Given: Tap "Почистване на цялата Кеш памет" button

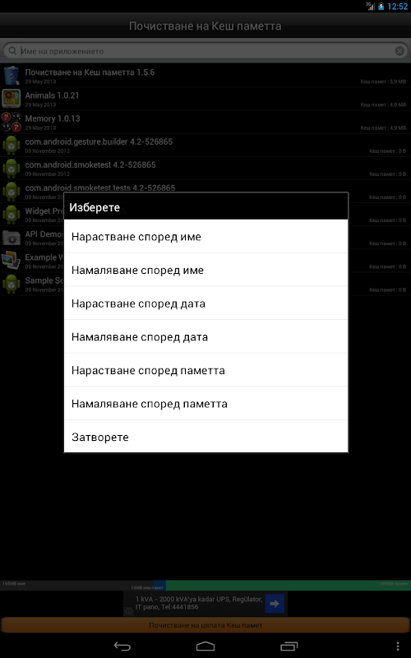Looking at the screenshot, I should click(x=205, y=625).
